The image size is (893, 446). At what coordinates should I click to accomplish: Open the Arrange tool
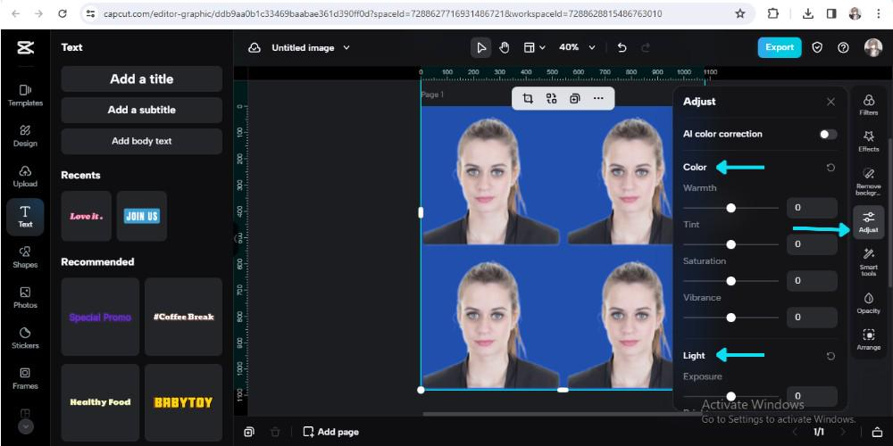(869, 340)
